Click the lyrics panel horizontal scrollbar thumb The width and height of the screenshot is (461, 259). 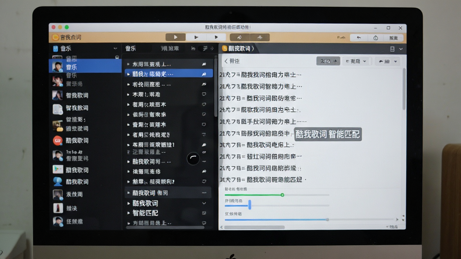click(255, 227)
